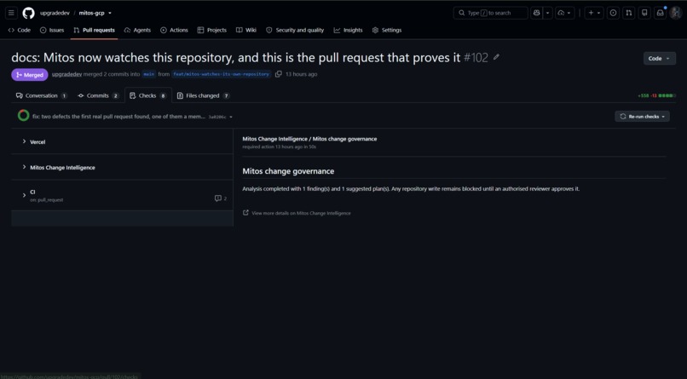
Task: Open repository Settings tab
Action: click(387, 30)
